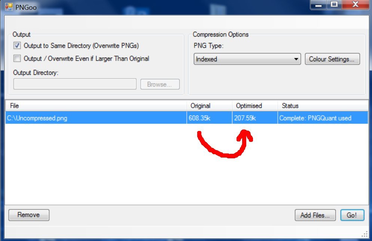Maximize the PNGoo window
Viewport: 372px width, 241px height.
tap(334, 4)
